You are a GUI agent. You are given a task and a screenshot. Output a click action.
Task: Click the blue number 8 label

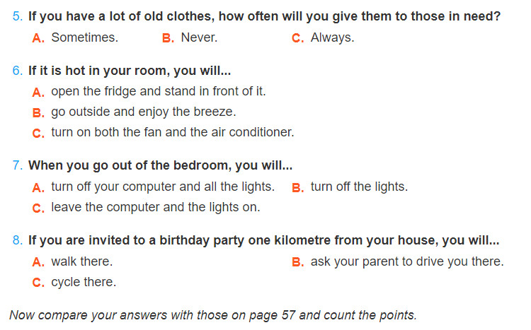click(17, 240)
